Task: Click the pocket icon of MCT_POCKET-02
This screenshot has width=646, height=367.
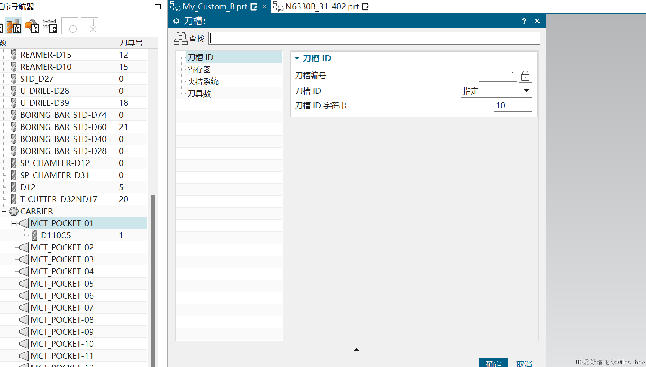Action: (x=24, y=247)
